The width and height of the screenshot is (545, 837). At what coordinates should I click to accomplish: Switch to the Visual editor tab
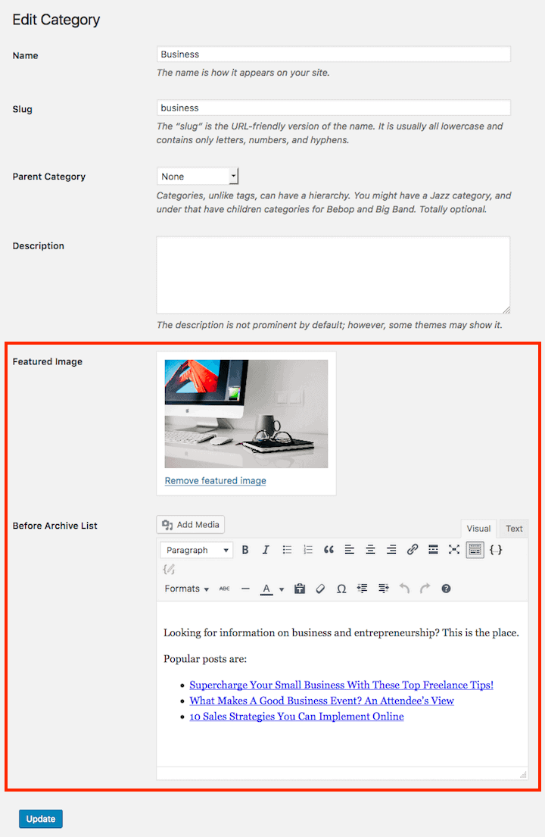(478, 529)
